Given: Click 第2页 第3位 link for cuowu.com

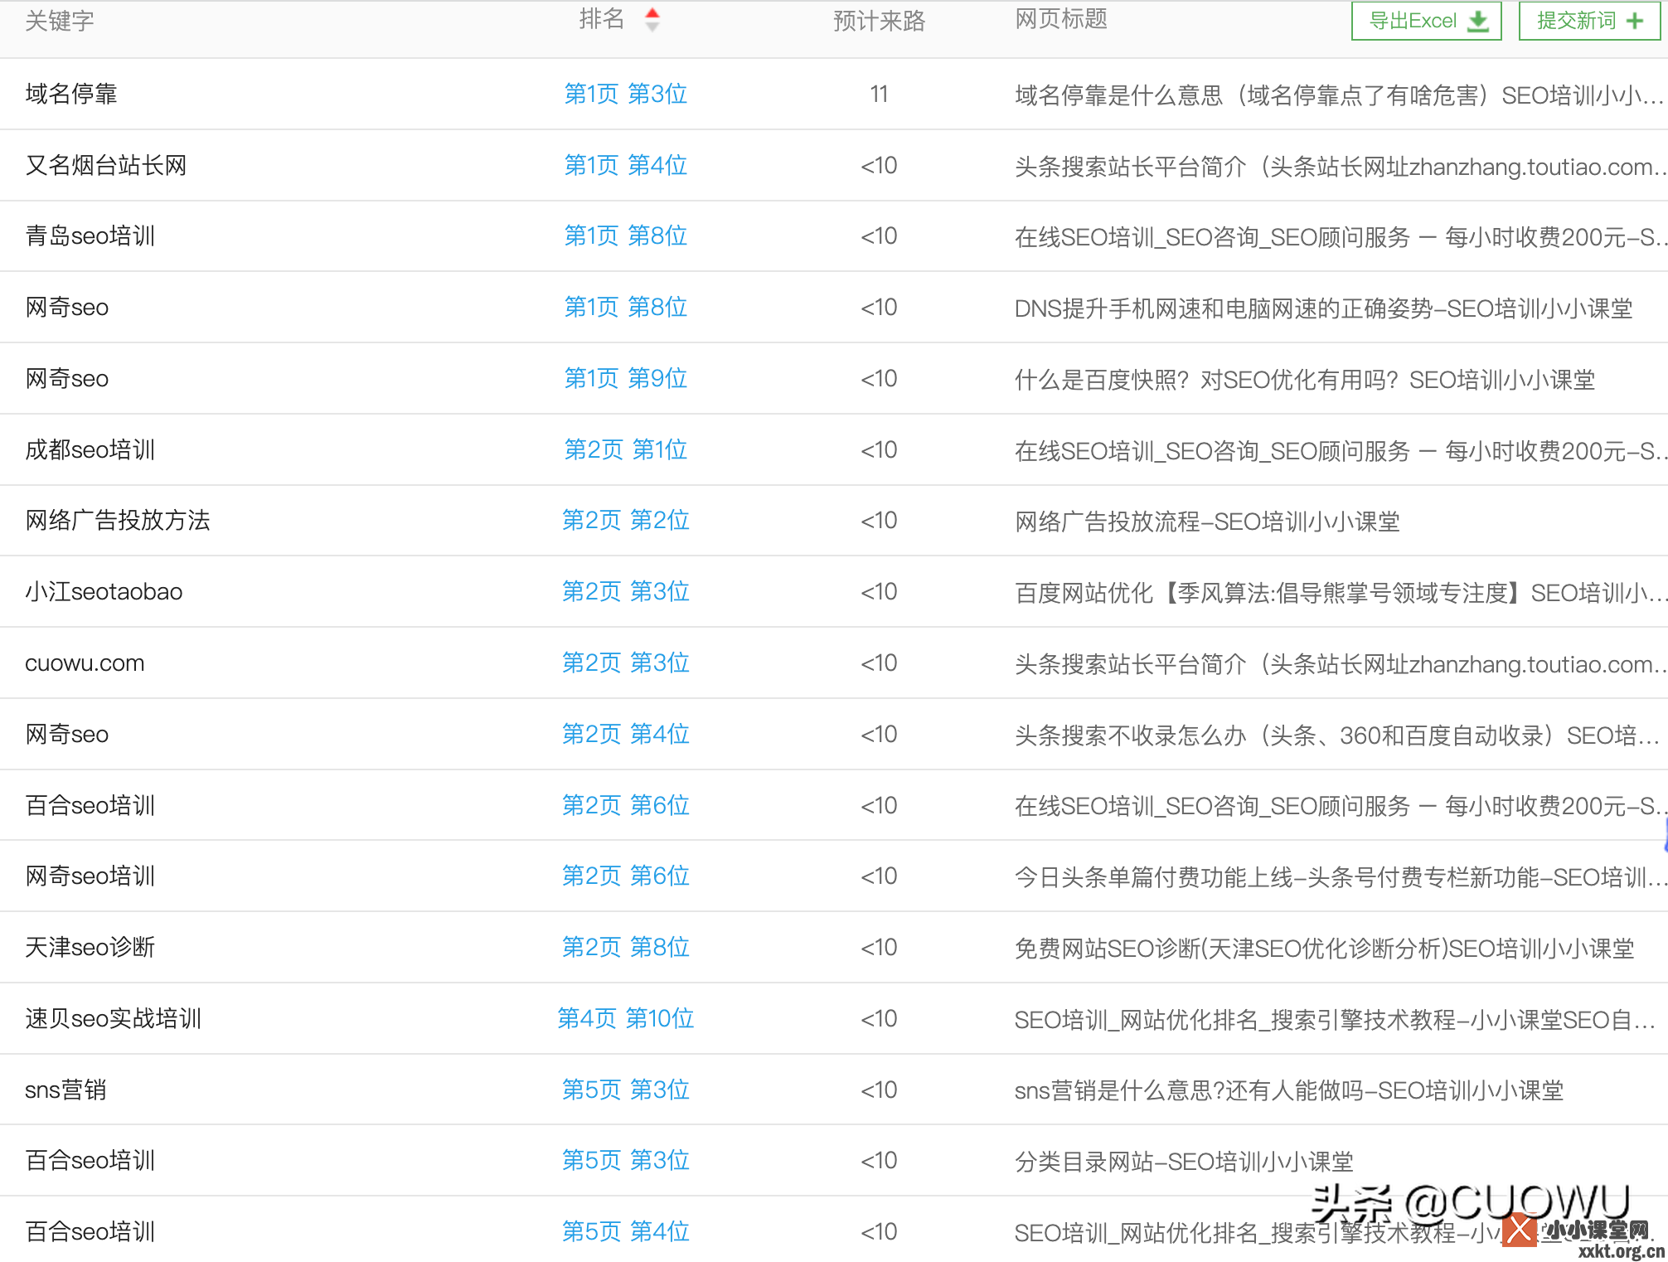Looking at the screenshot, I should [x=626, y=663].
